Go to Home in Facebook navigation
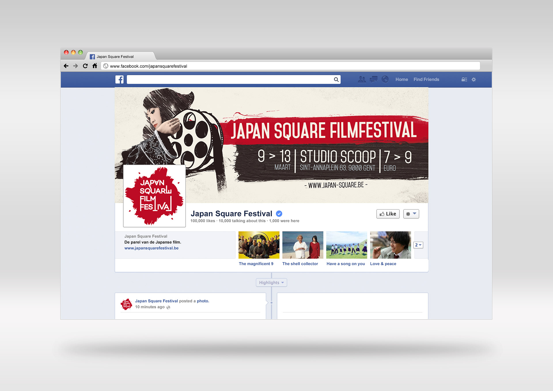553x391 pixels. pos(402,80)
